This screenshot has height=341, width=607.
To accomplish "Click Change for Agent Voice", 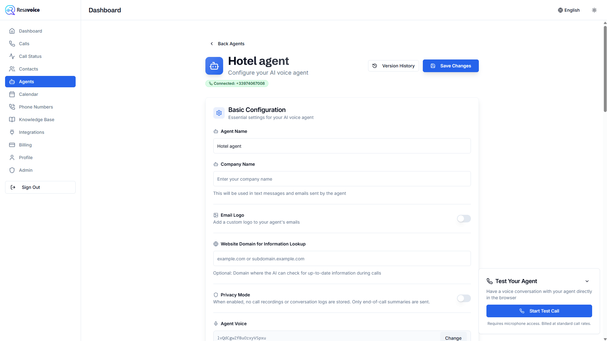I will point(453,338).
